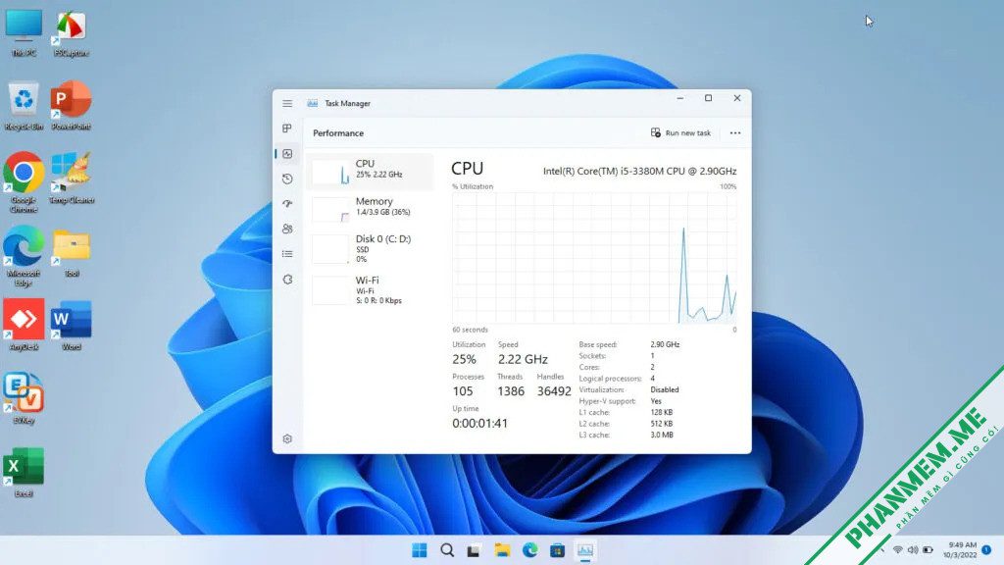
Task: Select the CPU performance item
Action: pyautogui.click(x=370, y=171)
